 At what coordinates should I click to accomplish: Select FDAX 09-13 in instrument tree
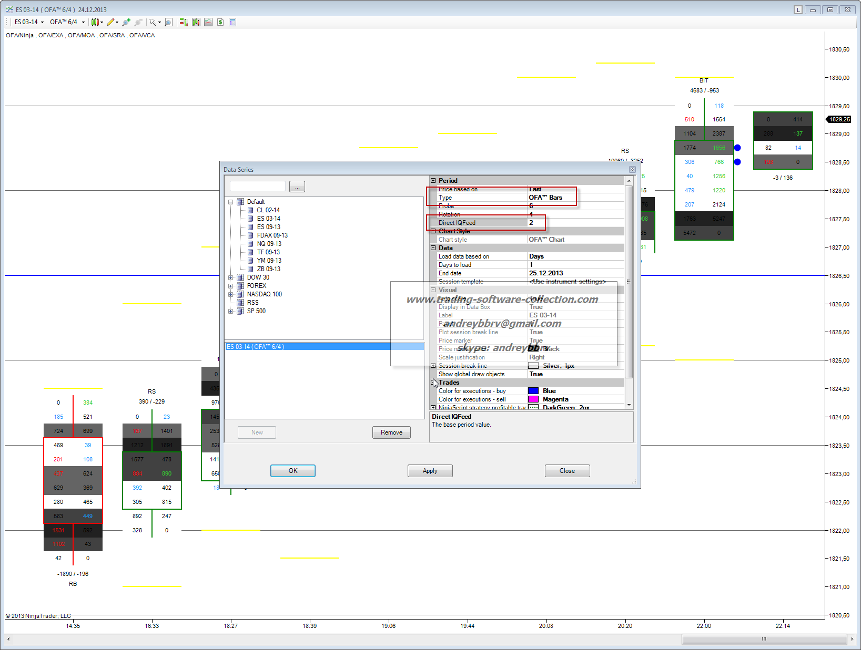pos(272,235)
